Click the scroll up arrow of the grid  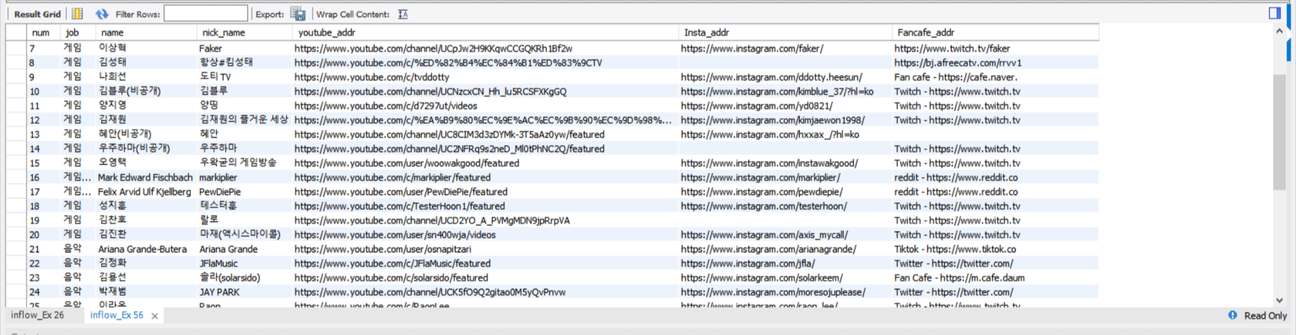1279,31
